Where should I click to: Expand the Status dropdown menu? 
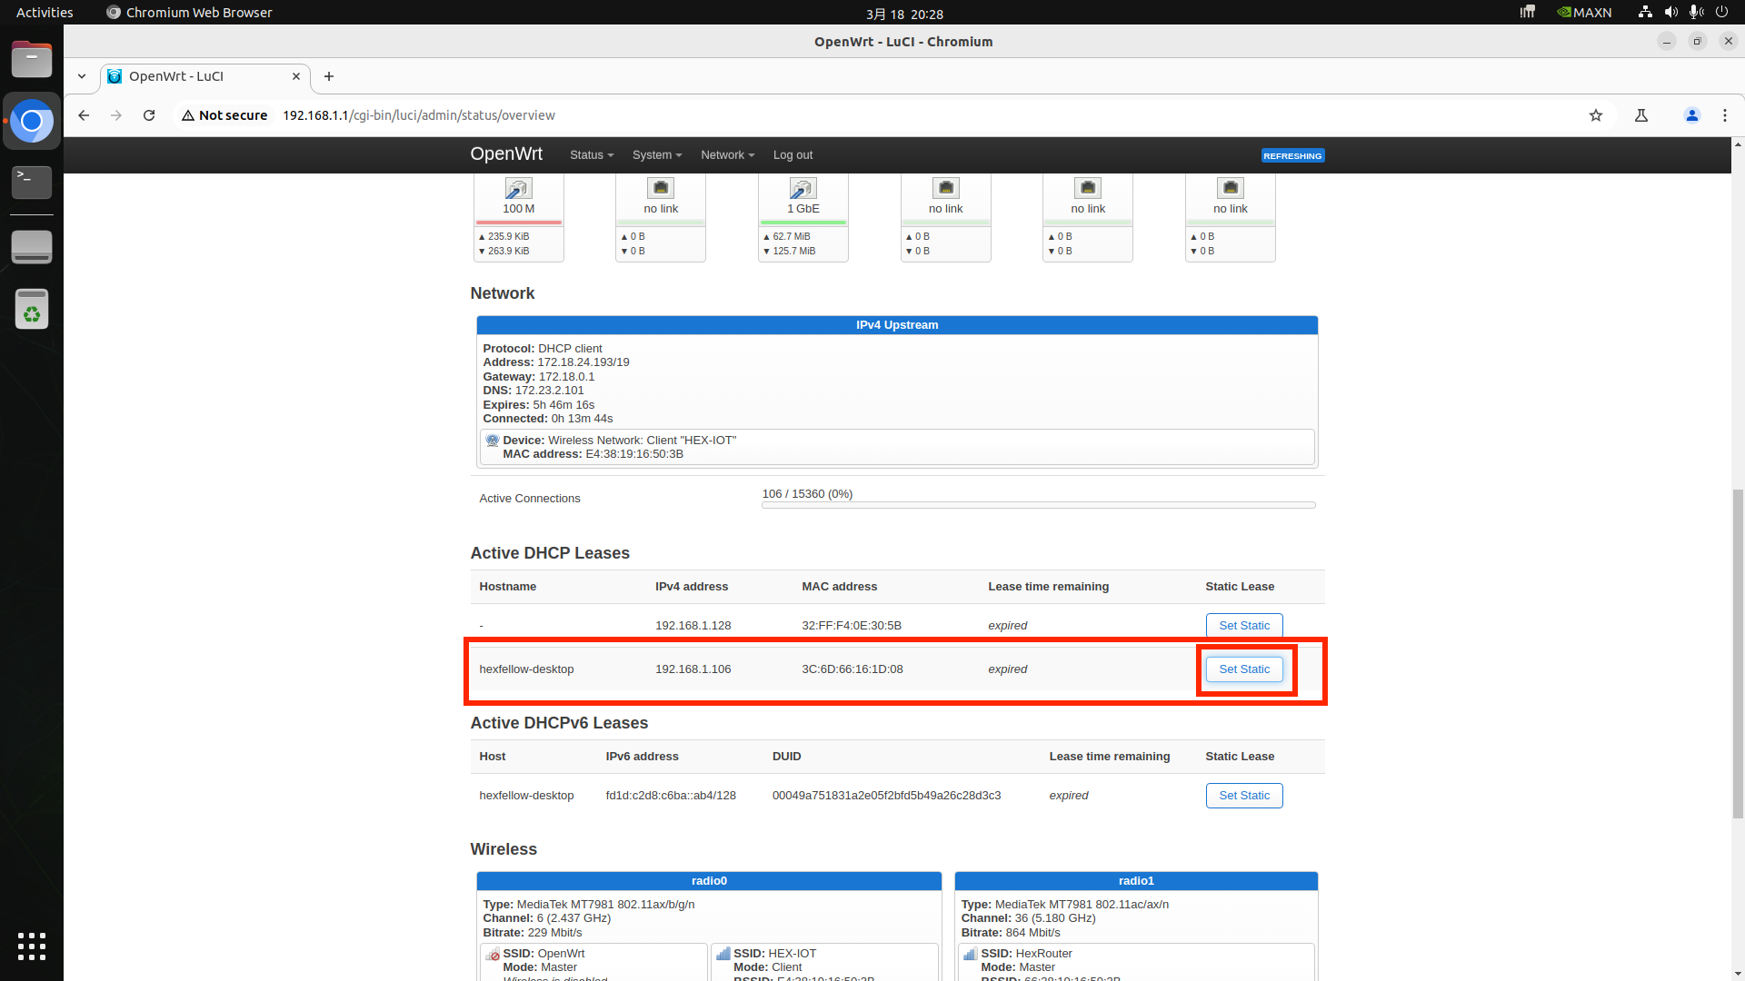591,155
